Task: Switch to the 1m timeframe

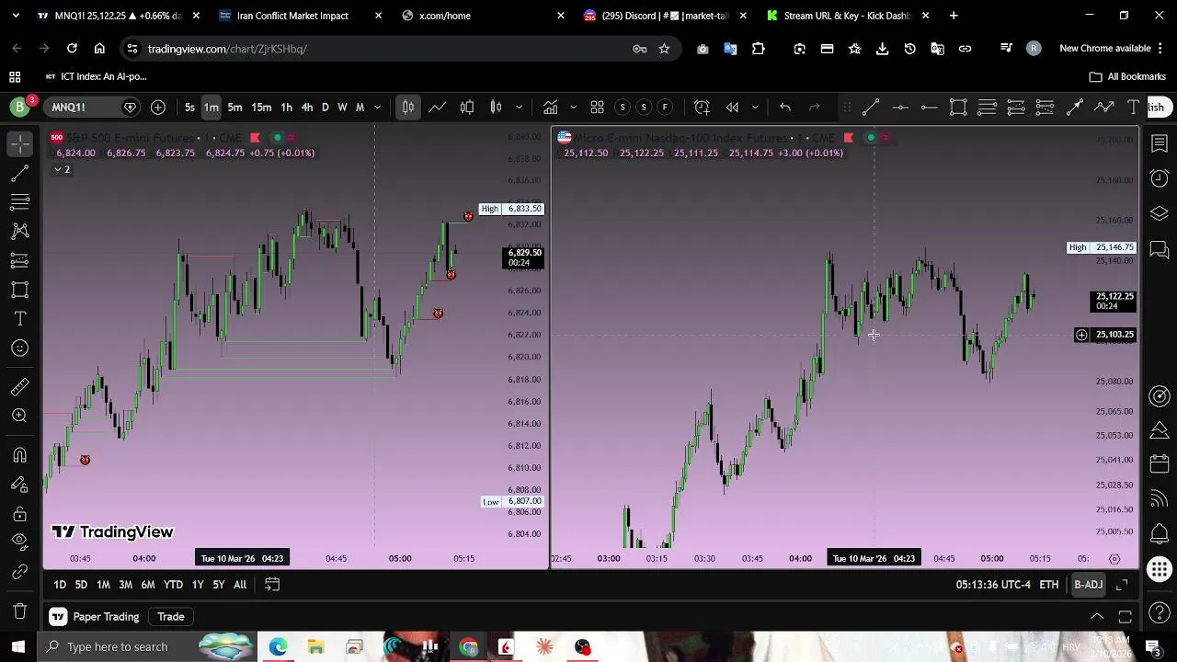Action: [x=211, y=108]
